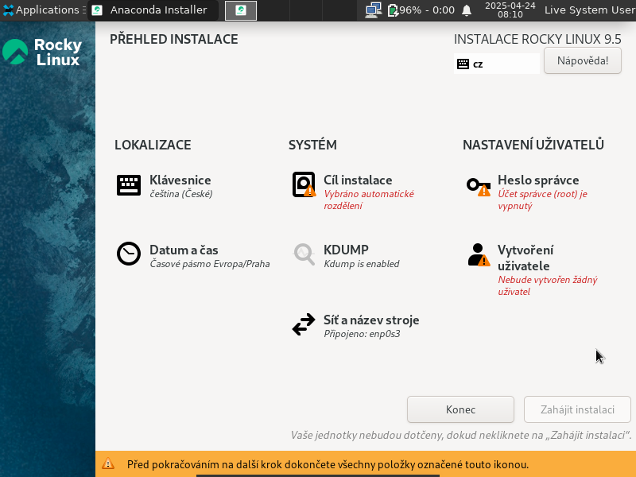This screenshot has height=477, width=636.
Task: Click the Rocky Linux logo
Action: (x=43, y=52)
